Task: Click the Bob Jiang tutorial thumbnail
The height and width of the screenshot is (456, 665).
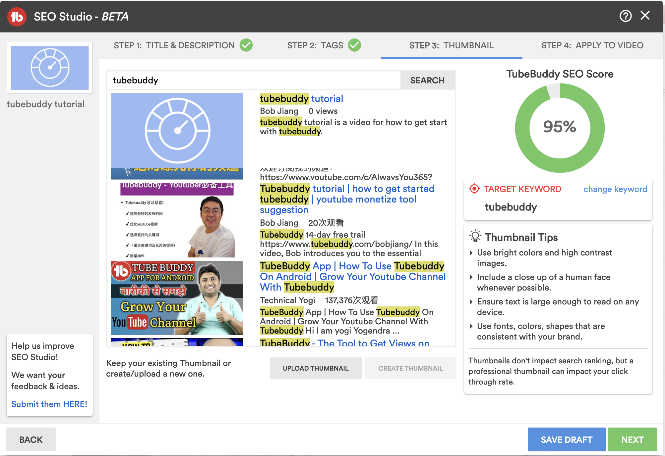Action: [x=177, y=220]
